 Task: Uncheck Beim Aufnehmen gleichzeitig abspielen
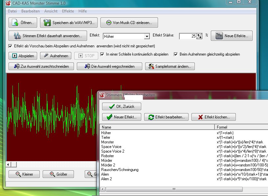coord(176,54)
